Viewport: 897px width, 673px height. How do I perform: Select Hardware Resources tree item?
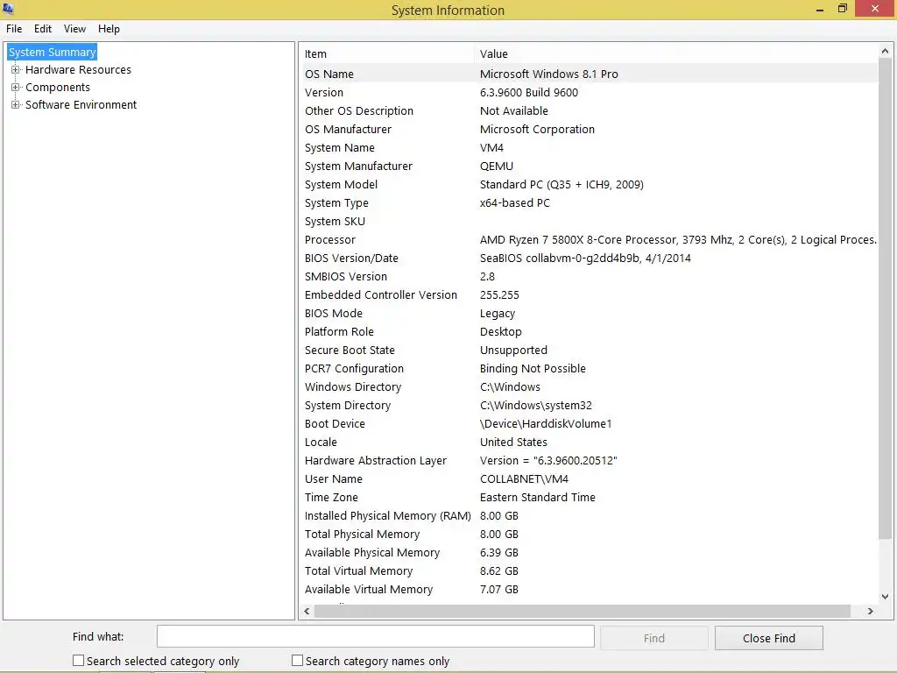pos(78,70)
